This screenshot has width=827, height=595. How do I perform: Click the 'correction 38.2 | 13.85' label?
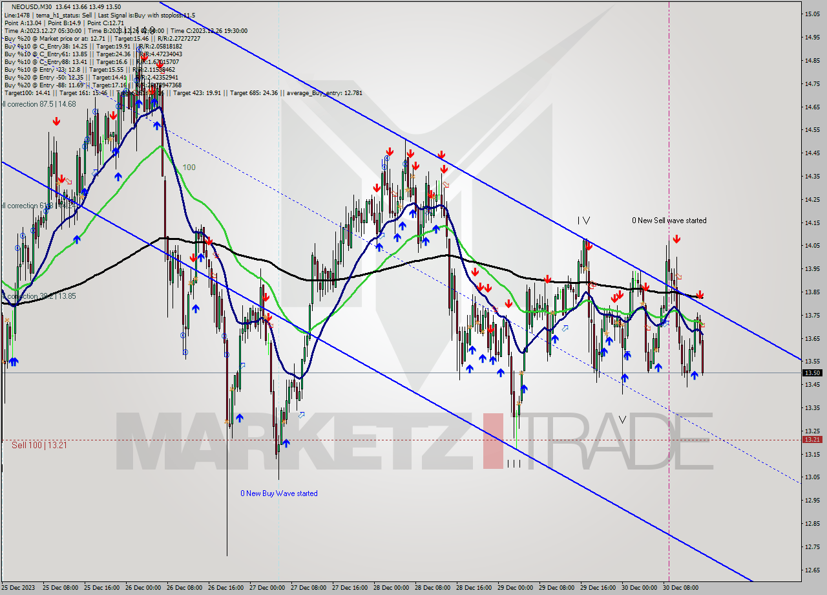pos(39,296)
